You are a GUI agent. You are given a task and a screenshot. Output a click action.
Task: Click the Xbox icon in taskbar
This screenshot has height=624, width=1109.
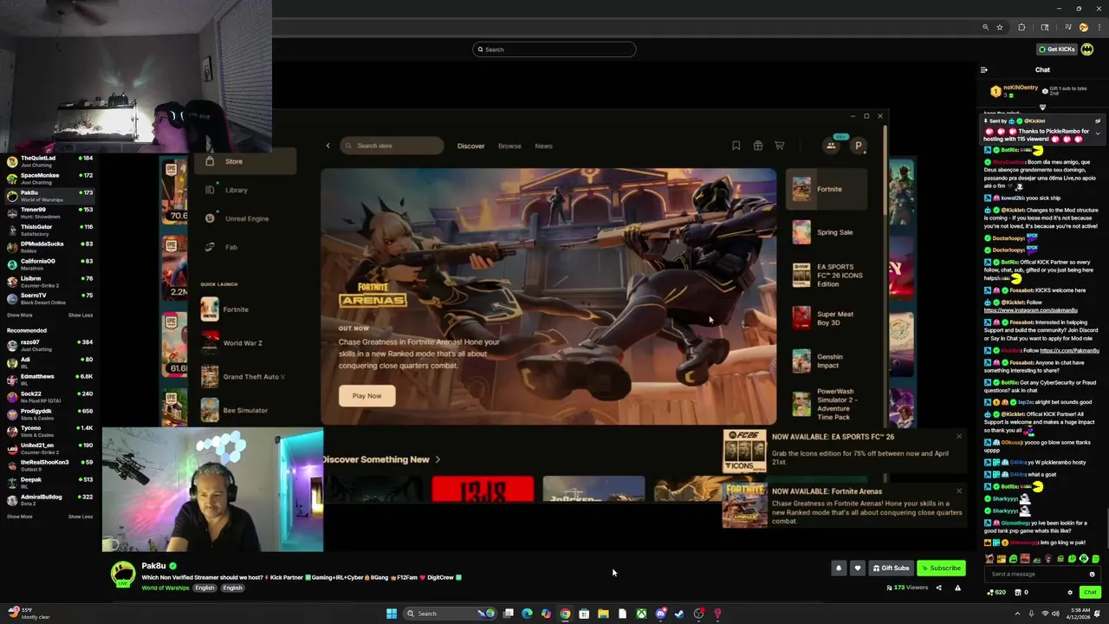[x=641, y=614]
